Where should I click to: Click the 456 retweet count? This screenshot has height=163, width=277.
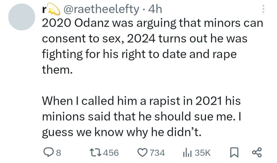pos(111,153)
